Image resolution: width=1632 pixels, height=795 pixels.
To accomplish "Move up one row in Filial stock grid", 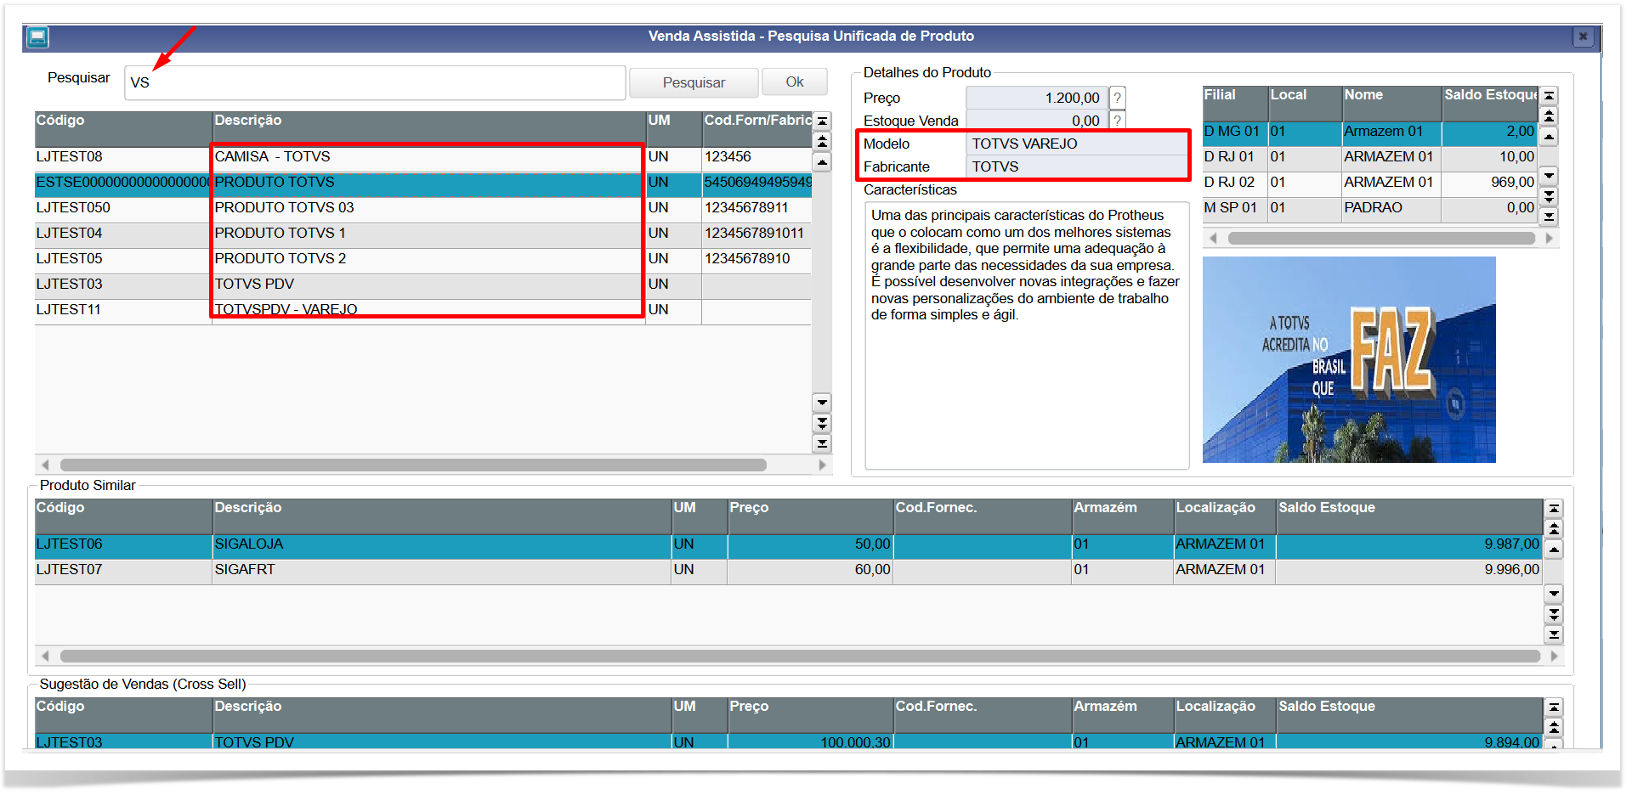I will (x=1550, y=136).
